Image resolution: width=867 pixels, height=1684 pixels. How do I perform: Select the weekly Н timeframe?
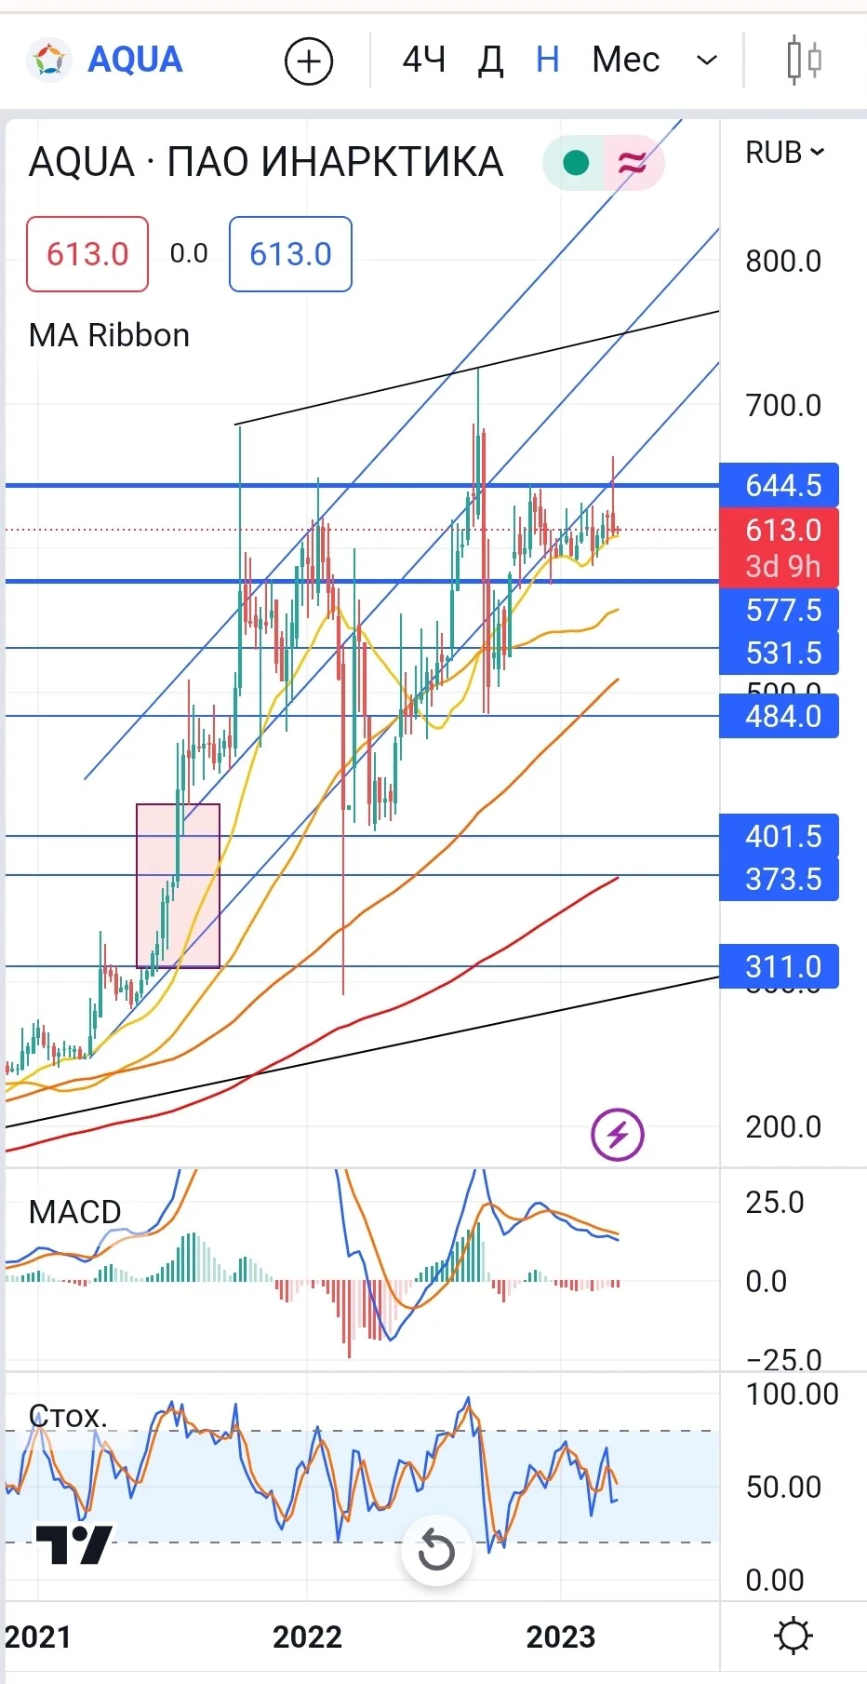click(548, 61)
